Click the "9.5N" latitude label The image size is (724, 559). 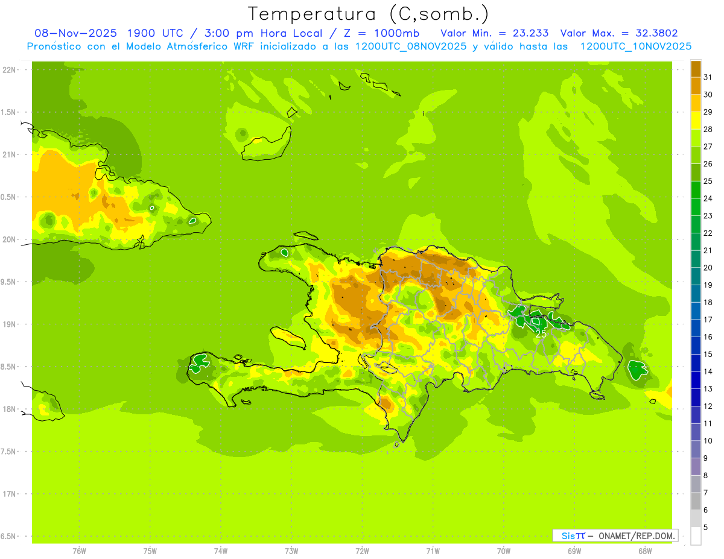8,282
